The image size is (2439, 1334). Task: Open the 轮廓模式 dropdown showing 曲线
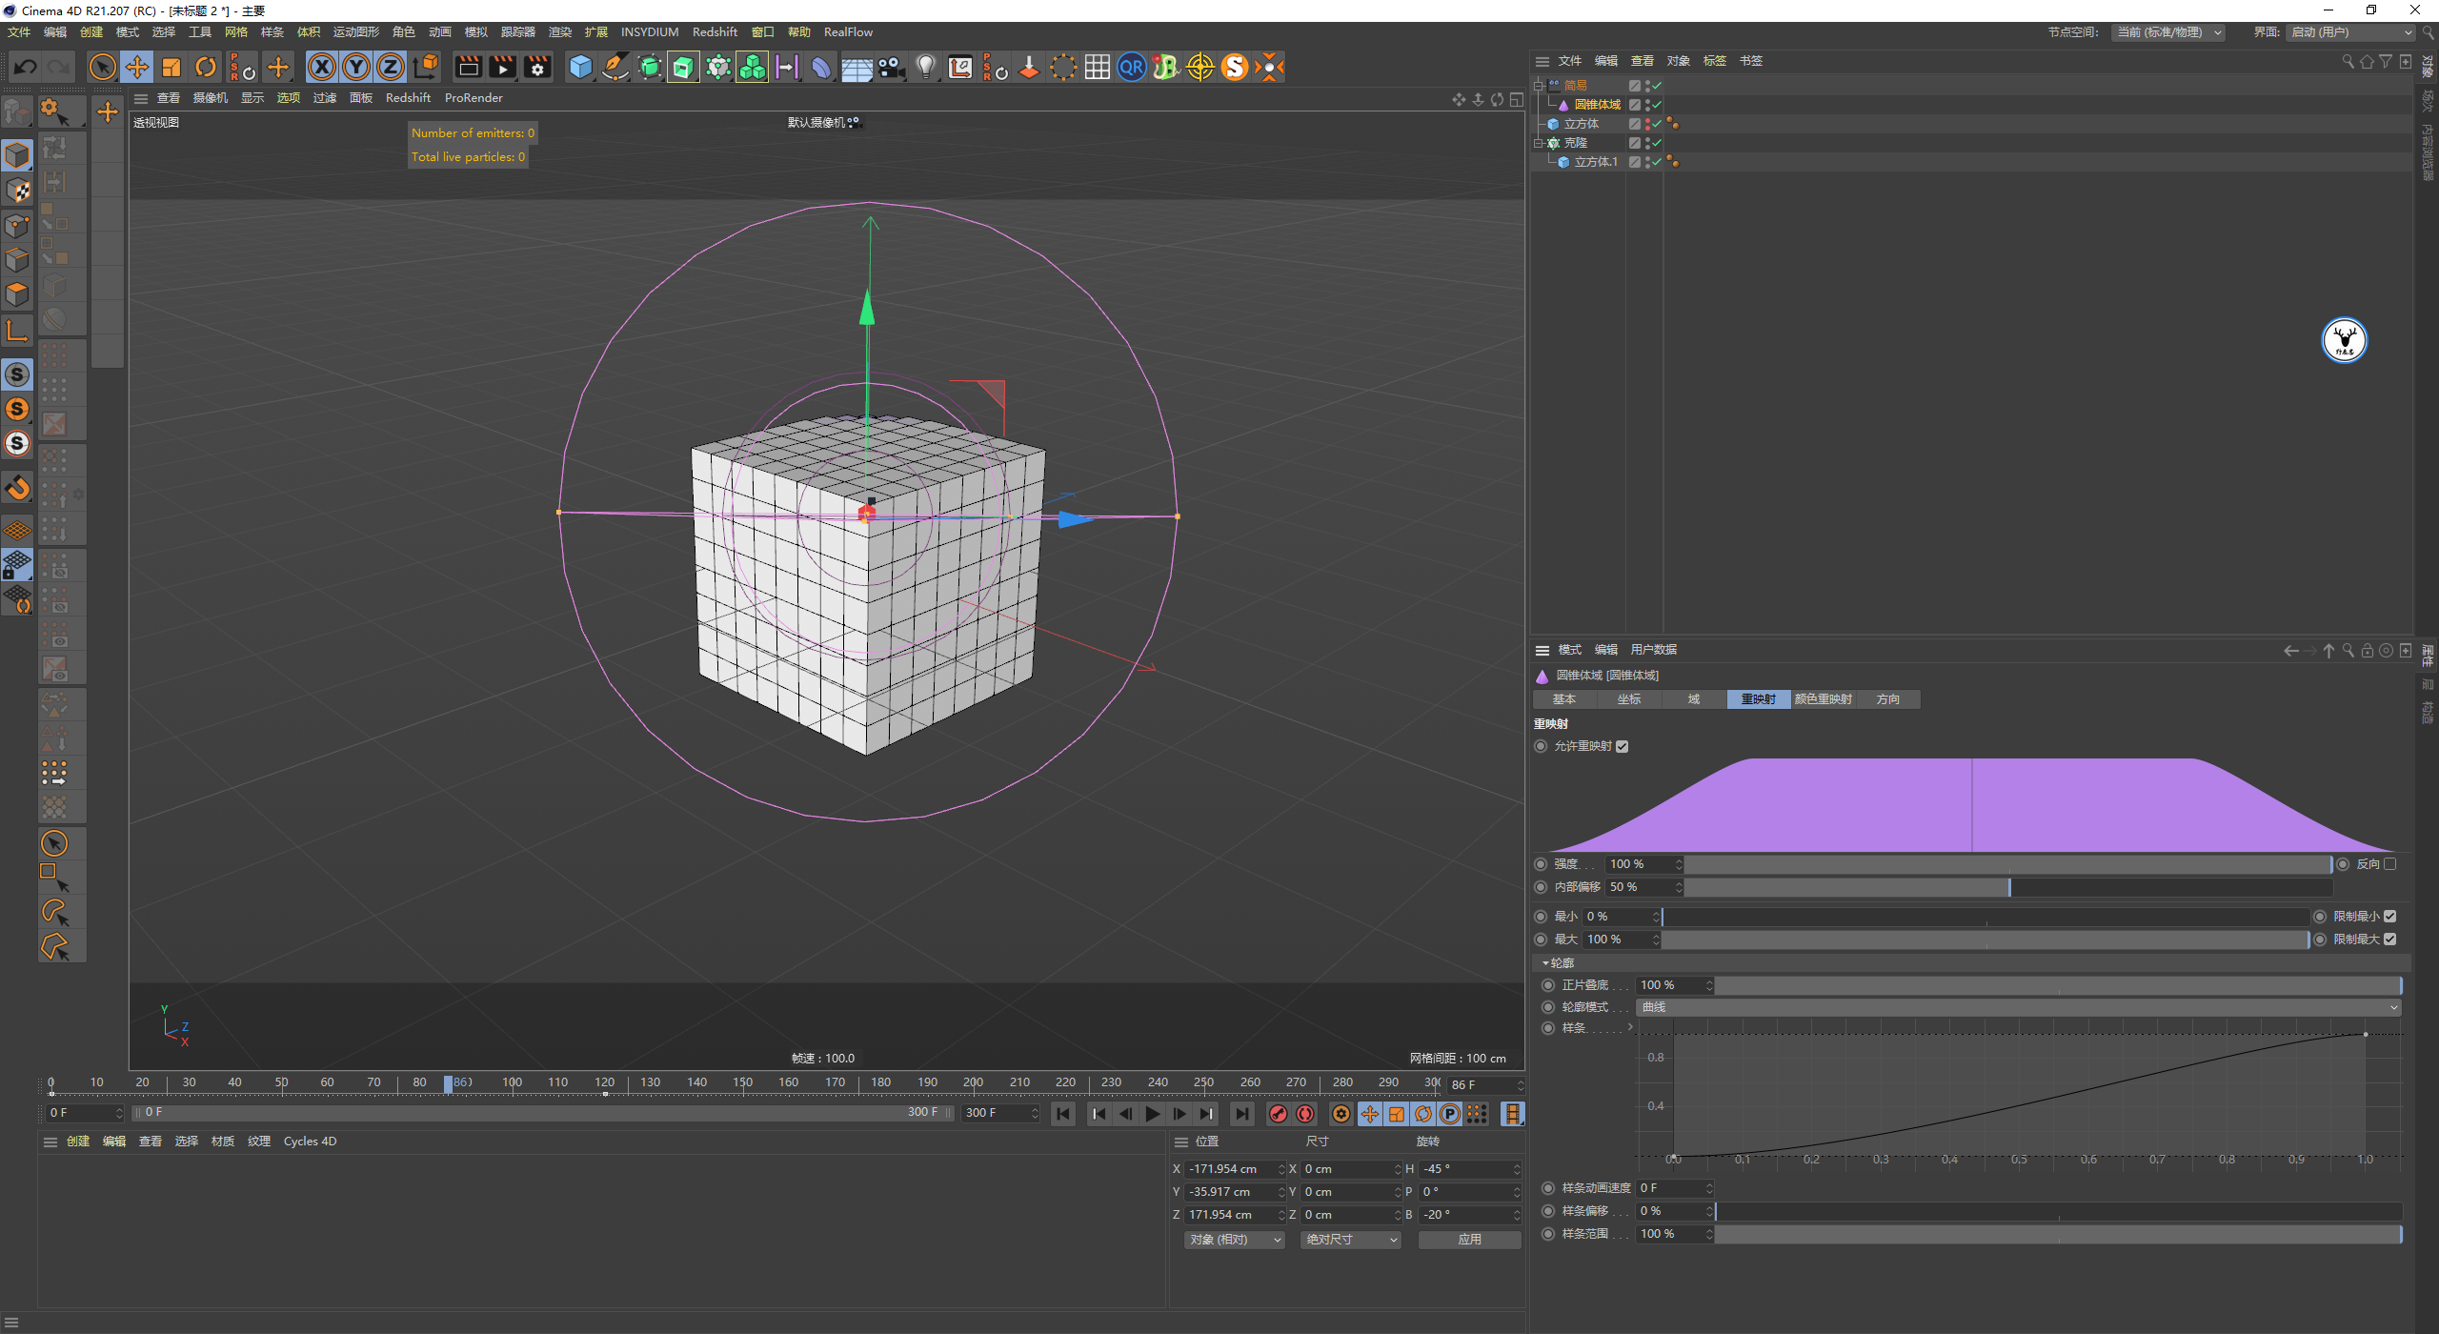pos(2018,1007)
